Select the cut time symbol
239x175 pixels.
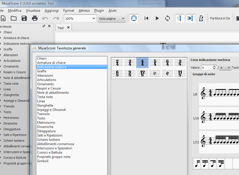coord(167,73)
